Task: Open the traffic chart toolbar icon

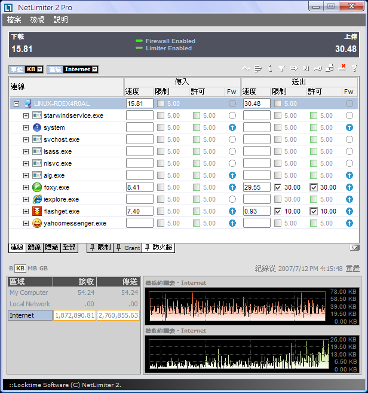Action: (x=246, y=68)
